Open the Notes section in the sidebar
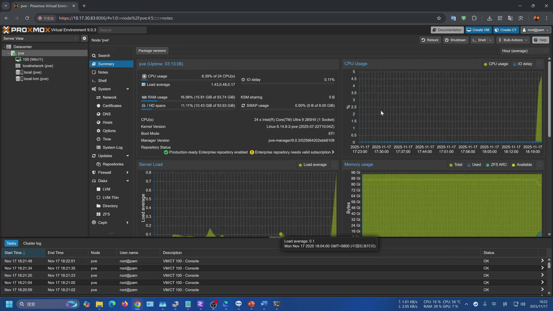 point(103,72)
